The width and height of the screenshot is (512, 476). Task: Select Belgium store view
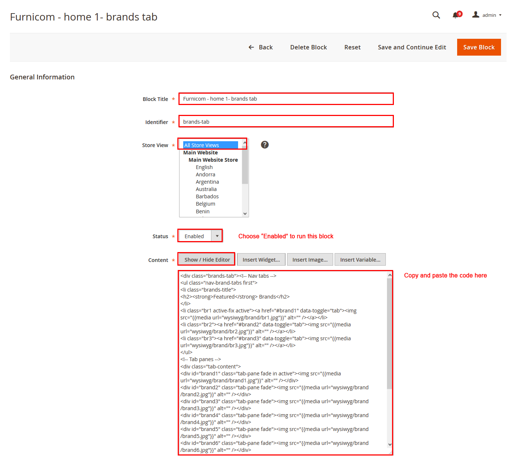pyautogui.click(x=206, y=204)
